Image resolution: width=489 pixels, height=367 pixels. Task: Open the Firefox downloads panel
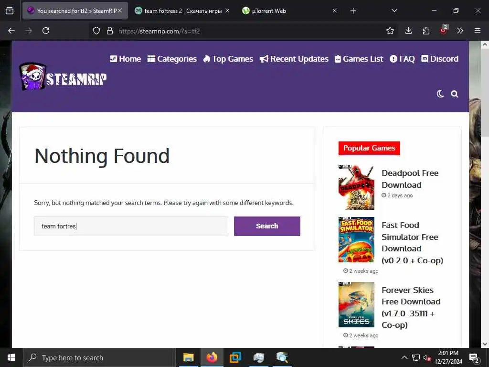[x=409, y=31]
